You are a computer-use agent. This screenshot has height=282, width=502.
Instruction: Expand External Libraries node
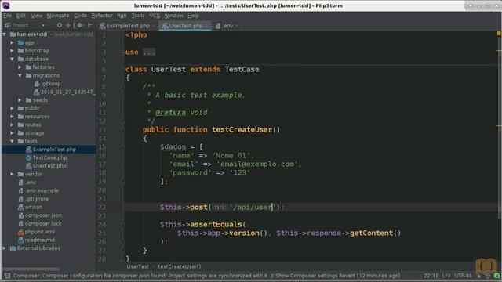pyautogui.click(x=5, y=248)
